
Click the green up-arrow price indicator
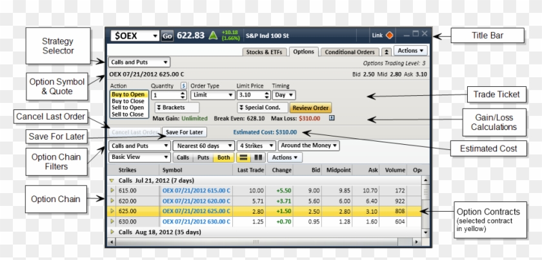(214, 35)
